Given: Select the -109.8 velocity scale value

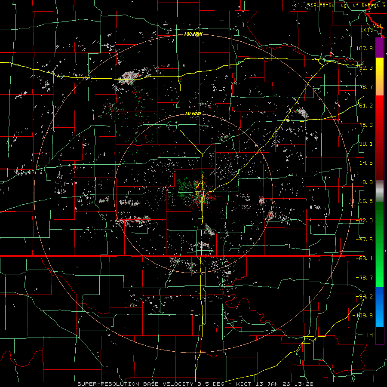Looking at the screenshot, I should click(x=362, y=315).
